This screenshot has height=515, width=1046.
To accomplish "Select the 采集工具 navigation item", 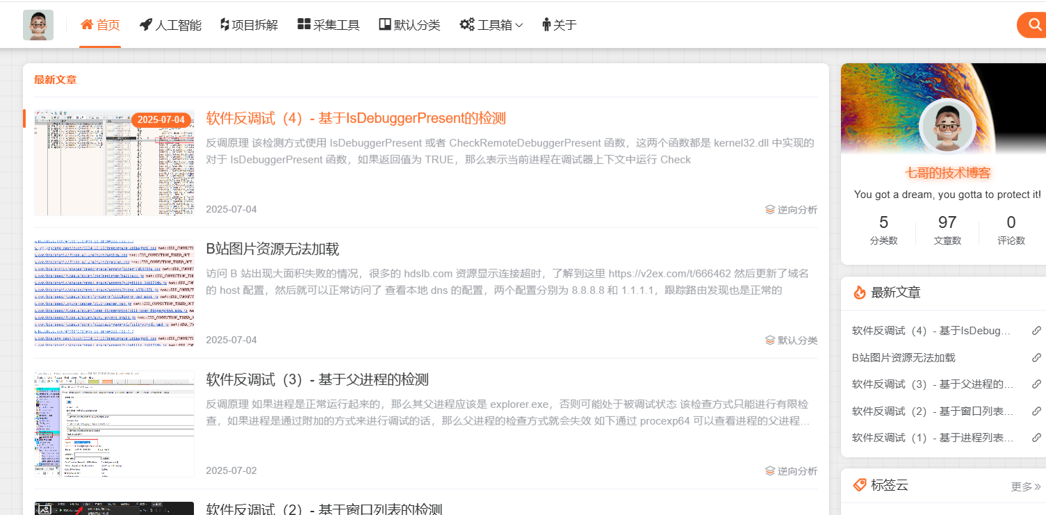I will tap(328, 25).
